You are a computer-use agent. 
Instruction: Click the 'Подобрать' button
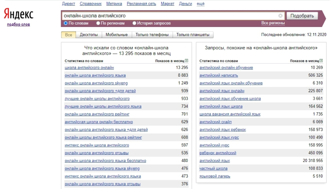[x=302, y=16]
